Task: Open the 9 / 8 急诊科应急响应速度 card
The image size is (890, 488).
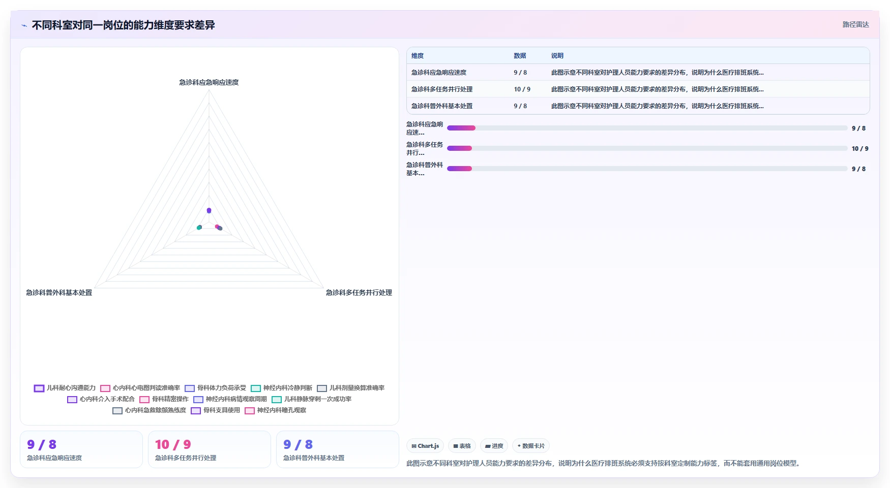Action: point(81,449)
